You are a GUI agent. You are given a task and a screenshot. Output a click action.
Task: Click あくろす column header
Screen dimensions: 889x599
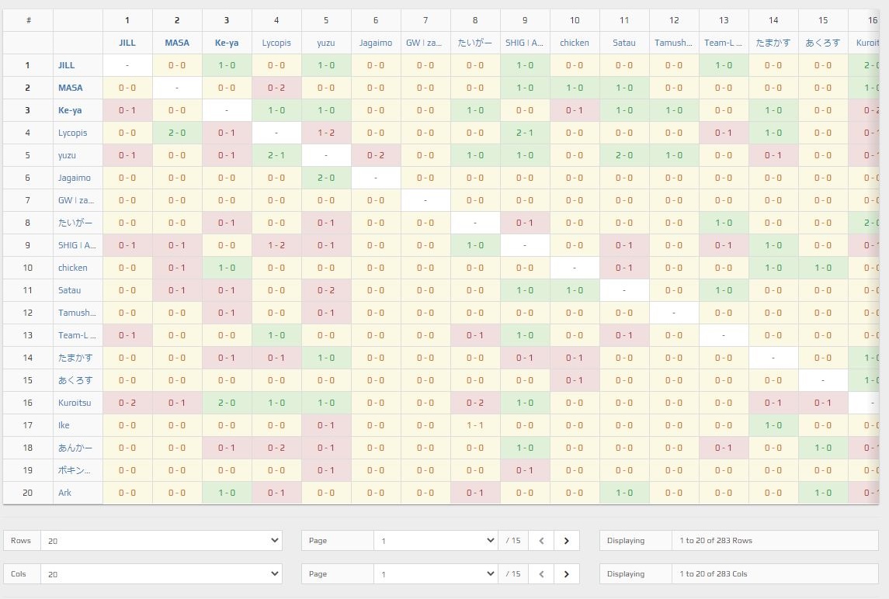pos(823,43)
